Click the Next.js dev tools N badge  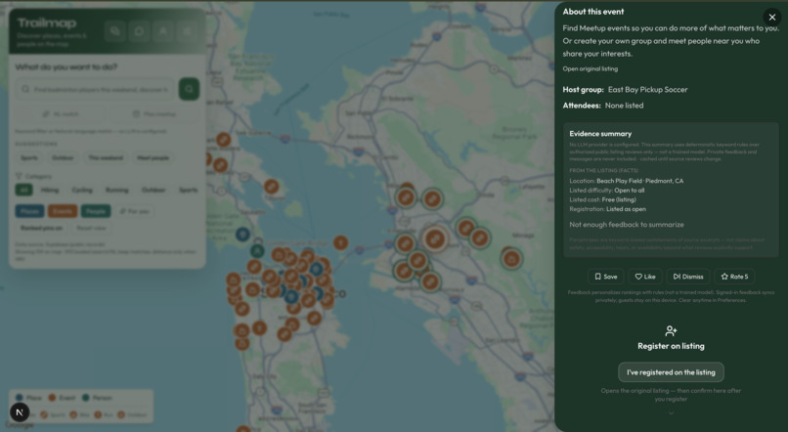pos(20,412)
